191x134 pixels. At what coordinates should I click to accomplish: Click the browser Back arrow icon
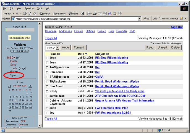click(4, 14)
